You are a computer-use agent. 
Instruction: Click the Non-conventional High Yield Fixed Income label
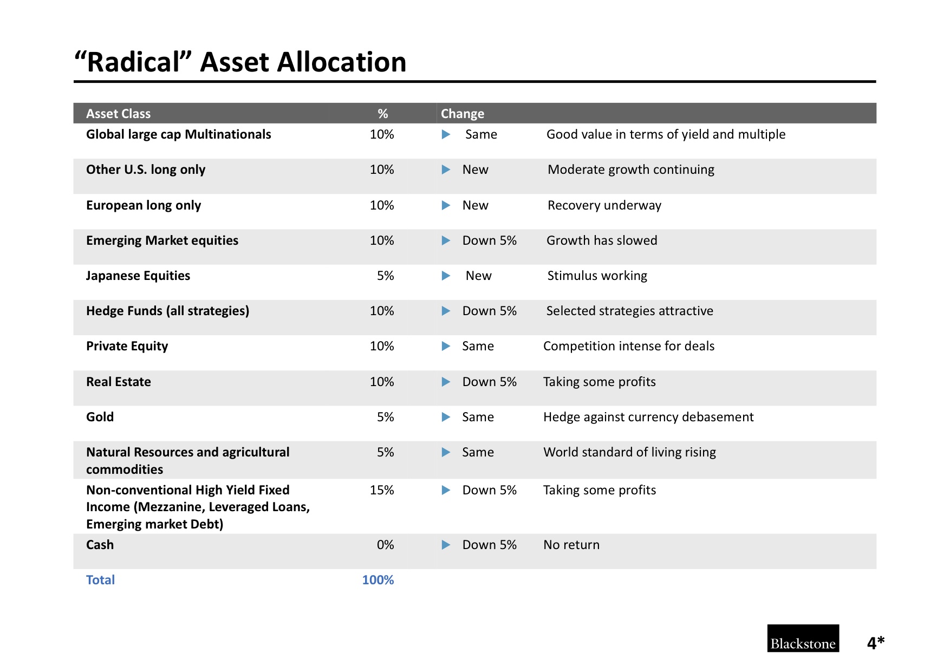198,507
